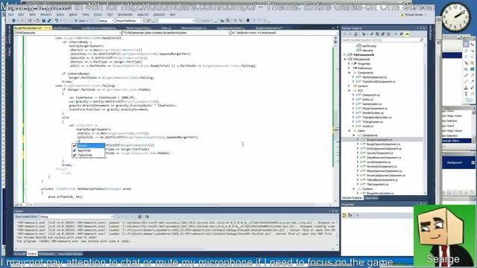
Task: Click the Undo icon in toolbar
Action: [x=57, y=21]
